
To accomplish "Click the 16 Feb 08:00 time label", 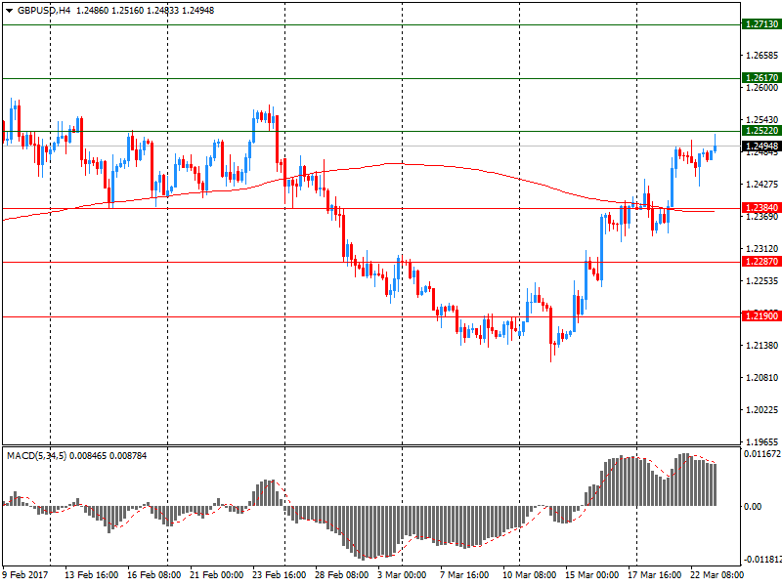I will coord(154,575).
